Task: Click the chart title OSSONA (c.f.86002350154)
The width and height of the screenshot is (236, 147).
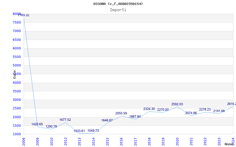Action: (118, 4)
